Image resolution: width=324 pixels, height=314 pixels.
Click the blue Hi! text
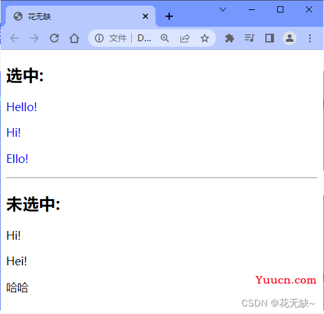[x=14, y=132]
